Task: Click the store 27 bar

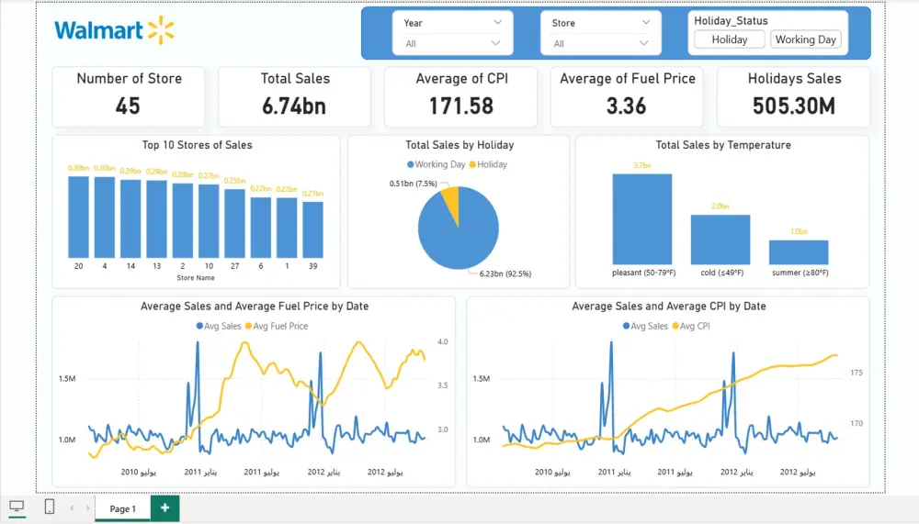Action: click(235, 224)
